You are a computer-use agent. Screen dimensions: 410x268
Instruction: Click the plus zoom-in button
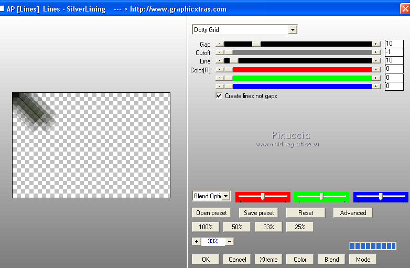(197, 242)
